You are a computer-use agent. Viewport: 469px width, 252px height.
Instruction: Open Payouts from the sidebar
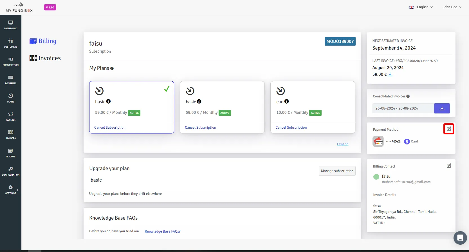(x=11, y=153)
